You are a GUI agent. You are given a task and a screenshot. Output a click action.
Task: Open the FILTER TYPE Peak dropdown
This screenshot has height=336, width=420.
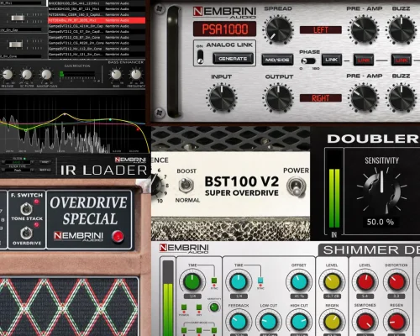pyautogui.click(x=18, y=170)
